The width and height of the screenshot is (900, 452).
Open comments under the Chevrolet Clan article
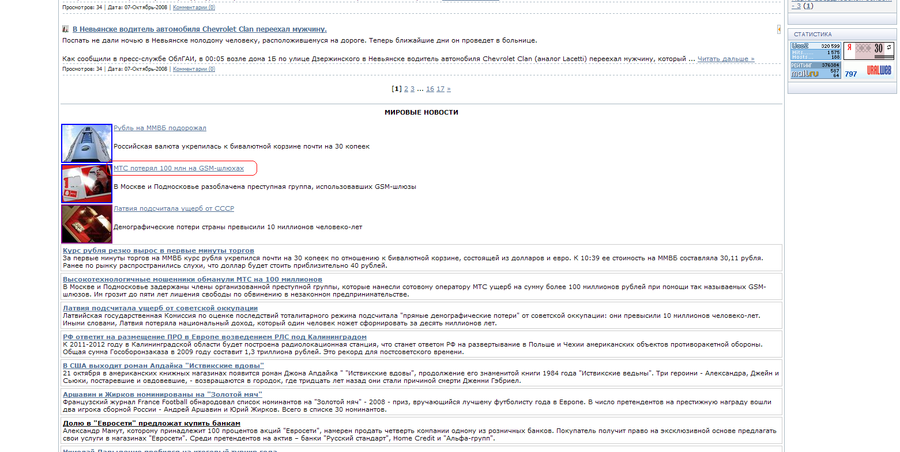194,69
